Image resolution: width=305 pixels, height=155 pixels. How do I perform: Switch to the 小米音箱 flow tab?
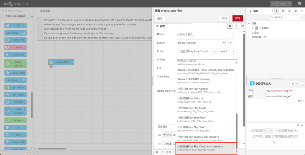(x=56, y=11)
